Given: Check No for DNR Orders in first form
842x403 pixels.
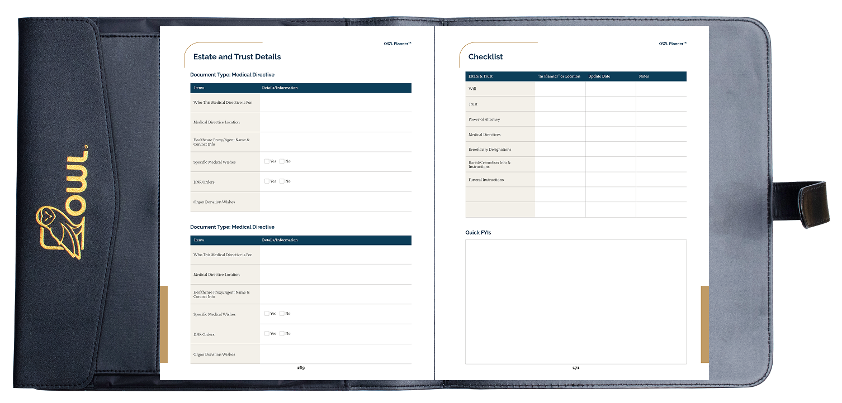Looking at the screenshot, I should 282,181.
